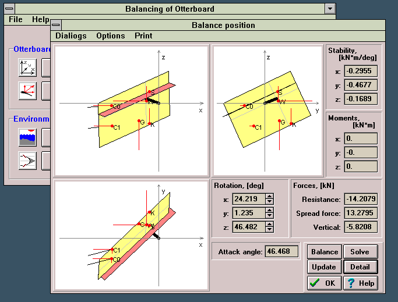Click the title bar dropdown arrow button
The height and width of the screenshot is (302, 398).
pyautogui.click(x=330, y=9)
